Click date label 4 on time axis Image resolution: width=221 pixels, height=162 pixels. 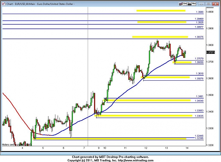pos(22,148)
